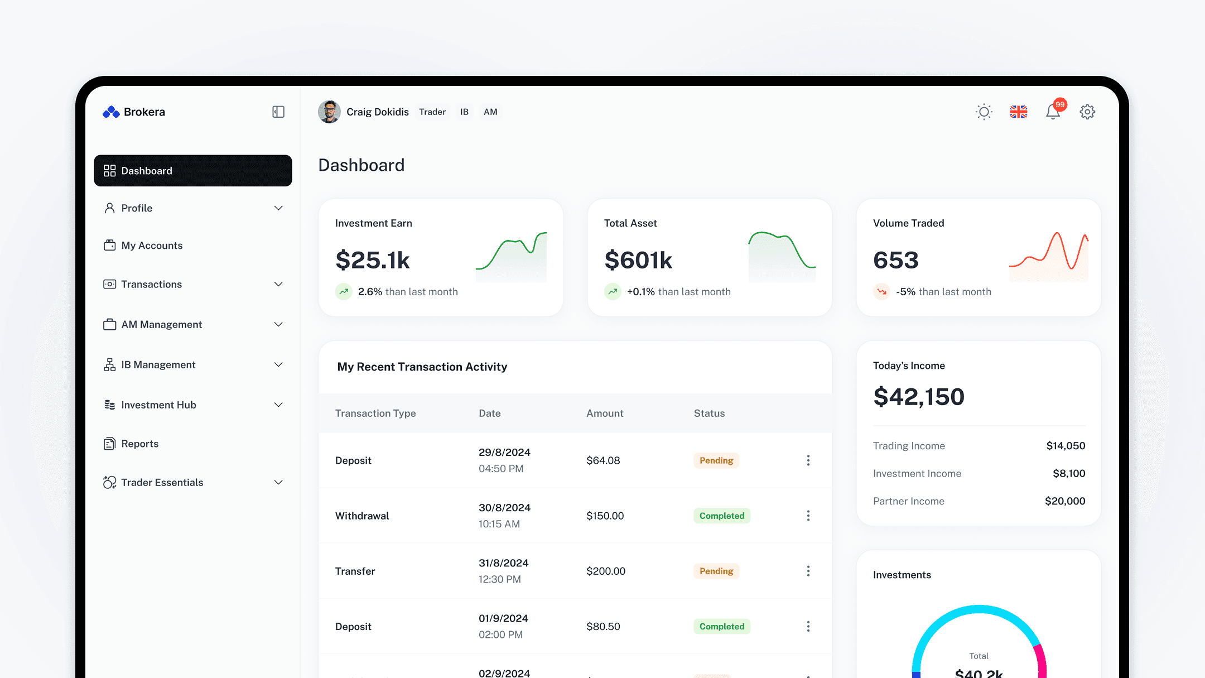
Task: Switch to the Dashboard menu item
Action: tap(146, 170)
